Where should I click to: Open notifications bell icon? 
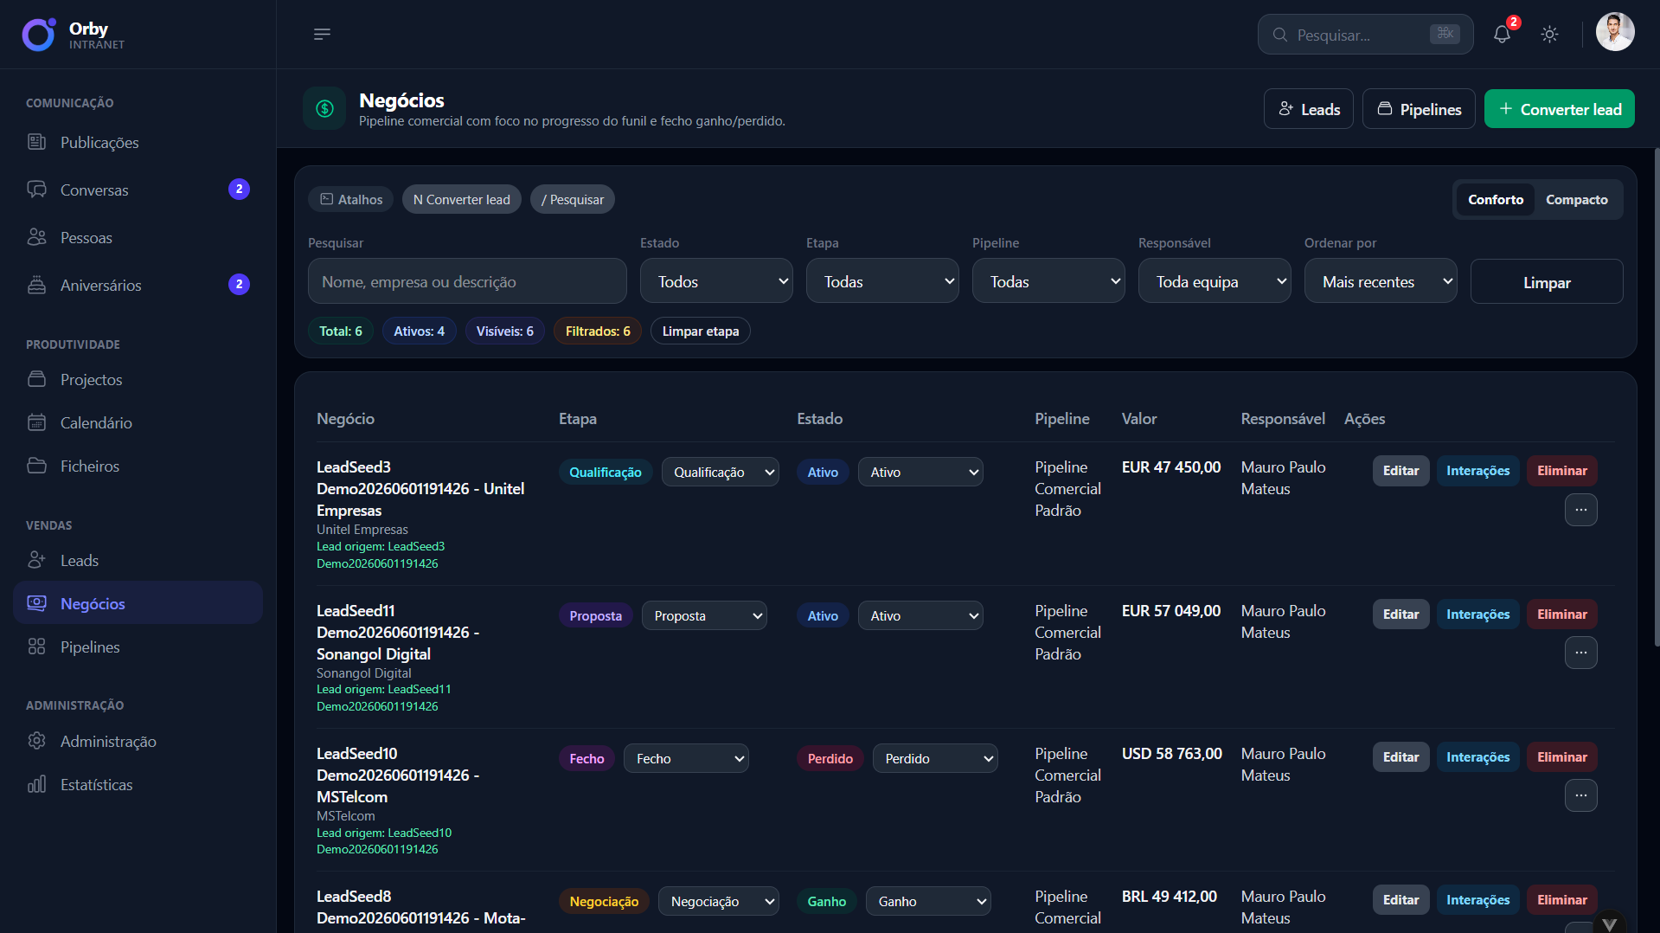click(x=1502, y=35)
